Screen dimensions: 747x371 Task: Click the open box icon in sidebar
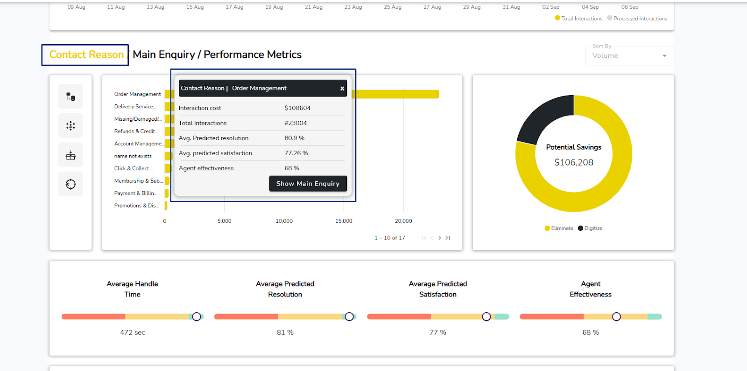pos(70,155)
